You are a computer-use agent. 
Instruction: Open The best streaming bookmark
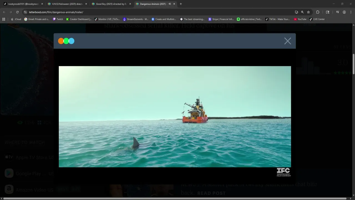tap(192, 19)
